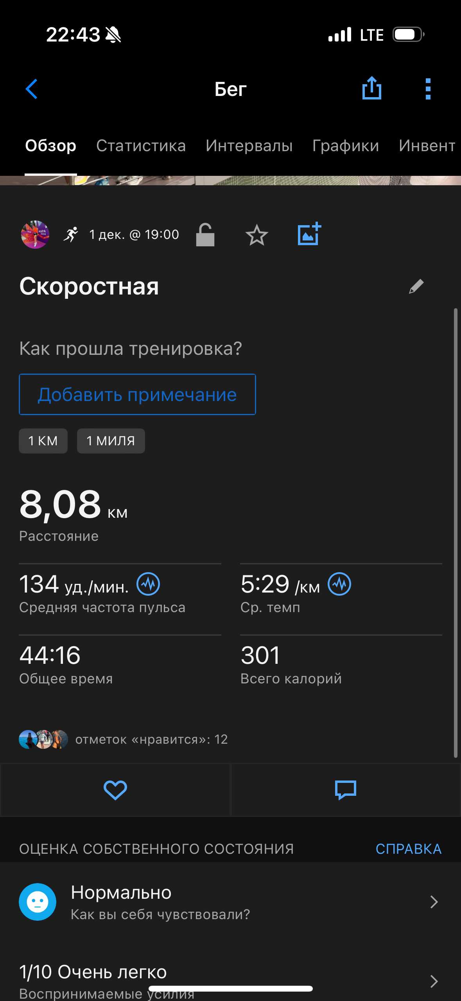Tap the blue back arrow
This screenshot has width=461, height=1001.
pos(32,89)
